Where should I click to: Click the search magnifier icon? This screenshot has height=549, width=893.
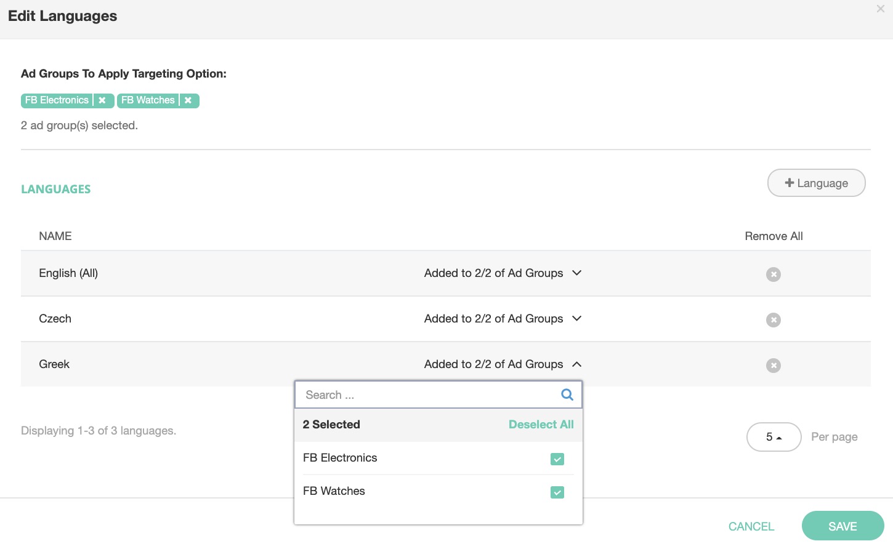(567, 395)
